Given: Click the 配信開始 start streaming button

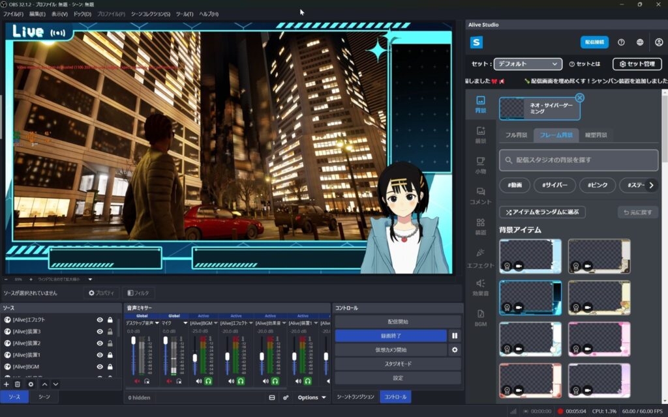Looking at the screenshot, I should 397,322.
